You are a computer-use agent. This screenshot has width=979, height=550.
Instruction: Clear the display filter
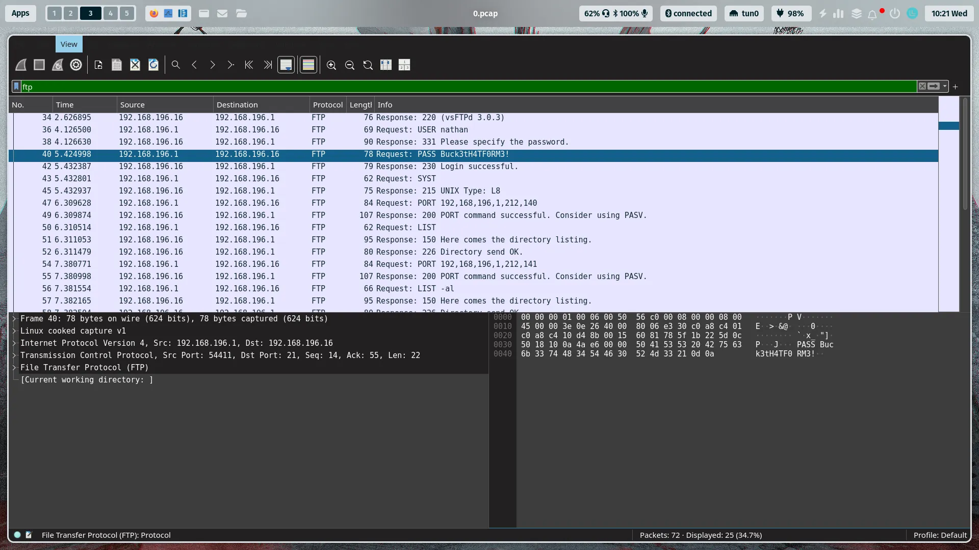922,87
